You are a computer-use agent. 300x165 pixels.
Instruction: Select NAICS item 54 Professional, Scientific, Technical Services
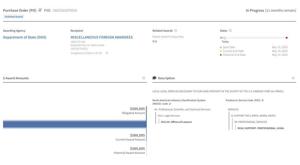pyautogui.click(x=182, y=110)
